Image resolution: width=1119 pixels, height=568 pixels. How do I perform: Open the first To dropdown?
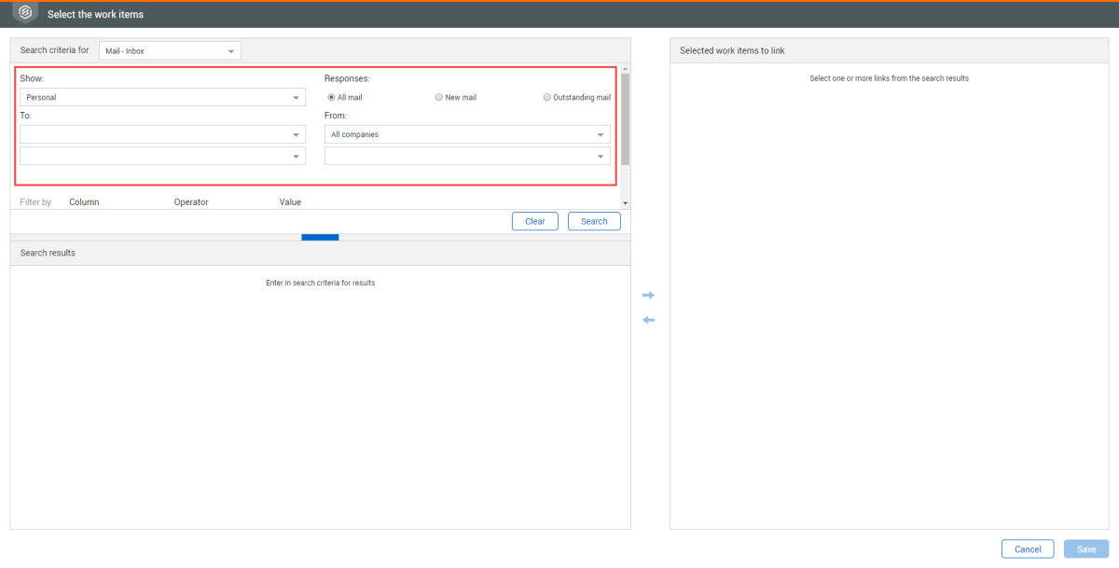[x=162, y=134]
